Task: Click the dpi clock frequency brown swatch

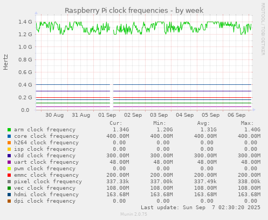Action: [x=9, y=201]
